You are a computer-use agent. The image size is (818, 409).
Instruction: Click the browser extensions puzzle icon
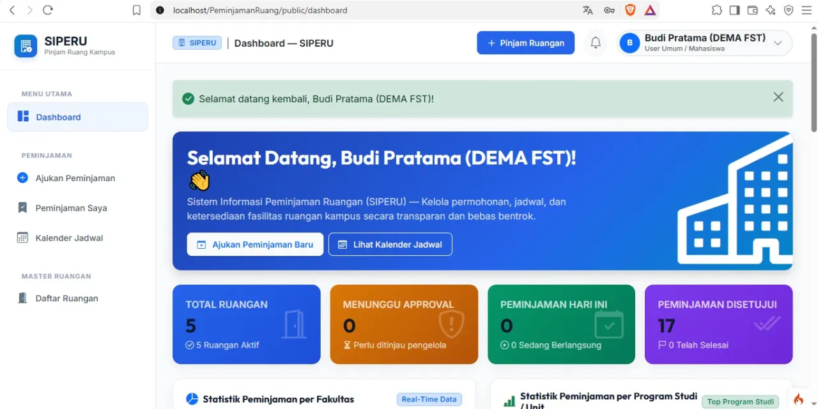click(x=717, y=10)
